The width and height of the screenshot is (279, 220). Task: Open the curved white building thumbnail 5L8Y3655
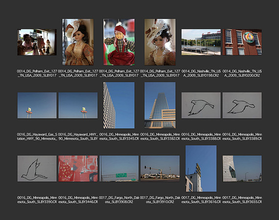pos(242,169)
